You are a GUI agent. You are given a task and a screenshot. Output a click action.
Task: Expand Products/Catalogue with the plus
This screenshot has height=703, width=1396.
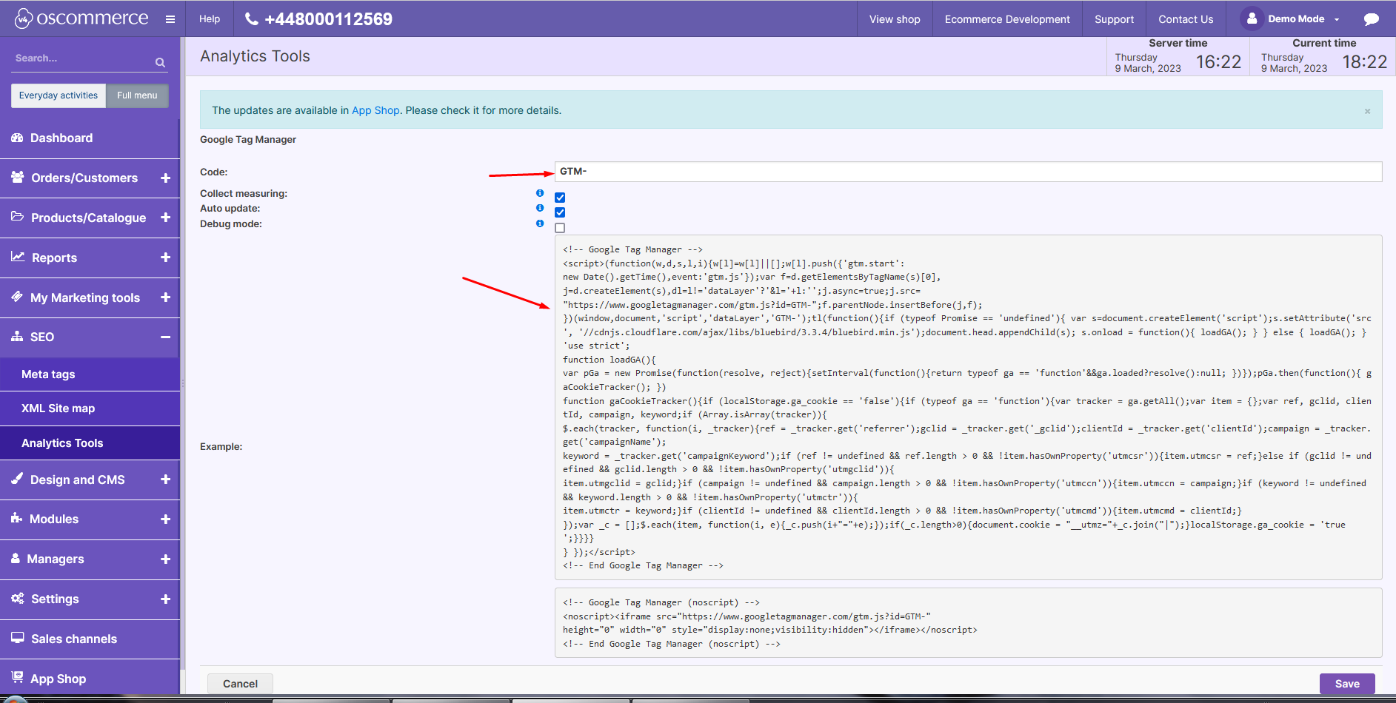pyautogui.click(x=165, y=218)
